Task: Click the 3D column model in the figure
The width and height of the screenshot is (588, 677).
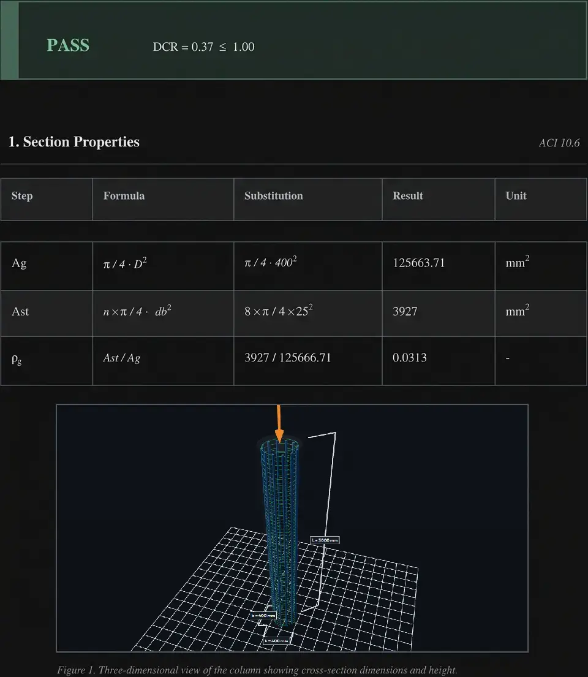Action: (281, 531)
